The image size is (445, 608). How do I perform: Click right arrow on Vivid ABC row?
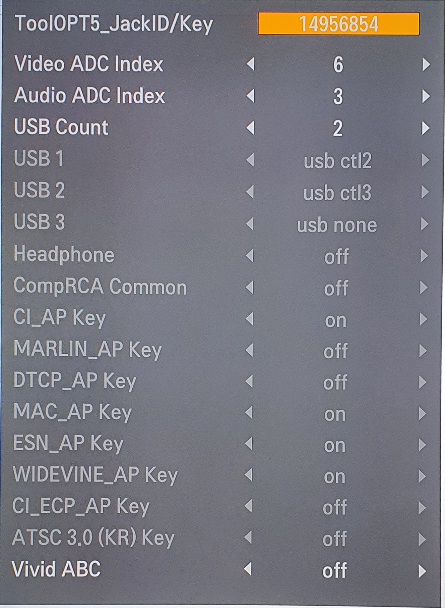click(x=422, y=571)
